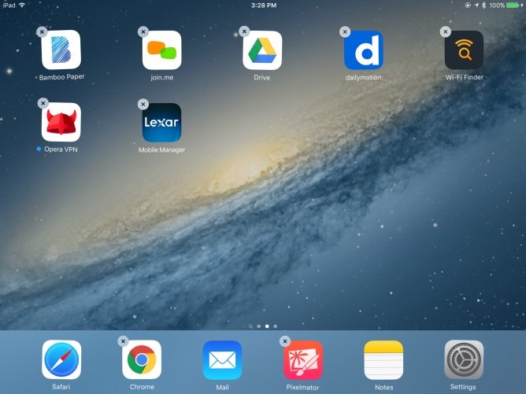526x394 pixels.
Task: Launch Chrome from the dock
Action: pos(142,360)
